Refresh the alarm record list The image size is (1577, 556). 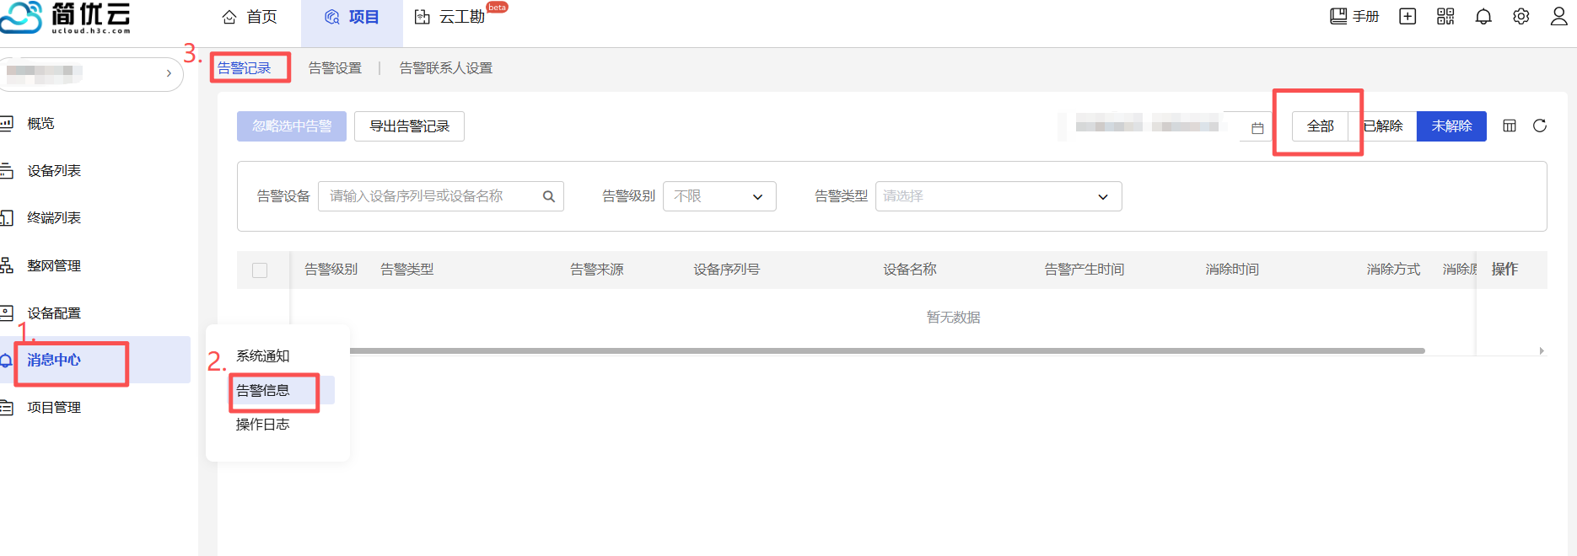point(1539,126)
